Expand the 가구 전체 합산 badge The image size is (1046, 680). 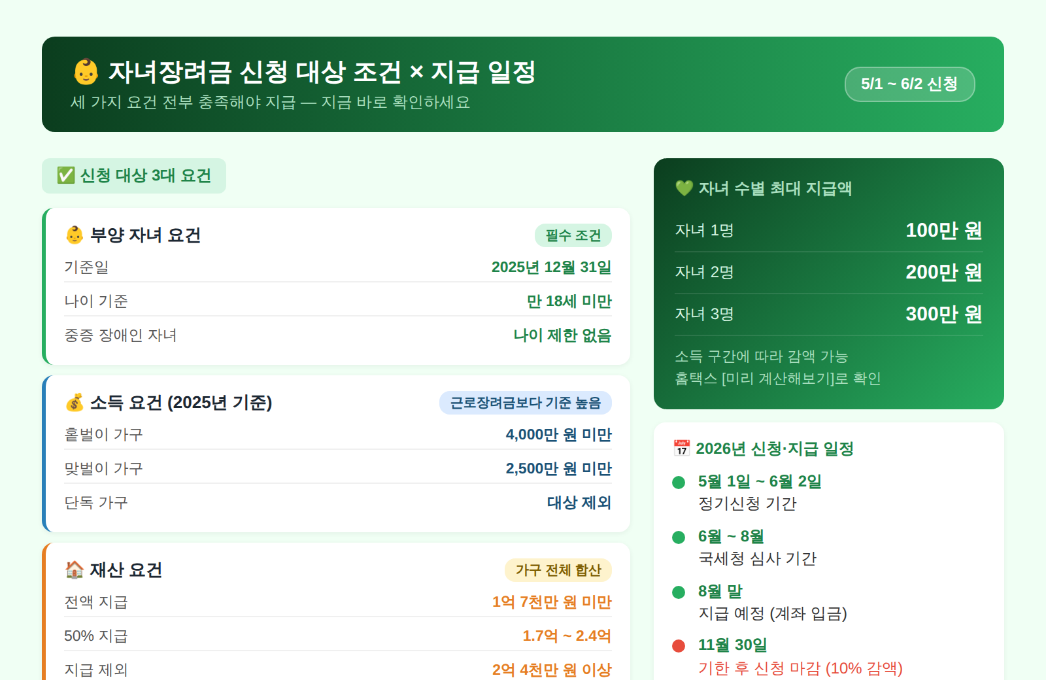tap(560, 570)
